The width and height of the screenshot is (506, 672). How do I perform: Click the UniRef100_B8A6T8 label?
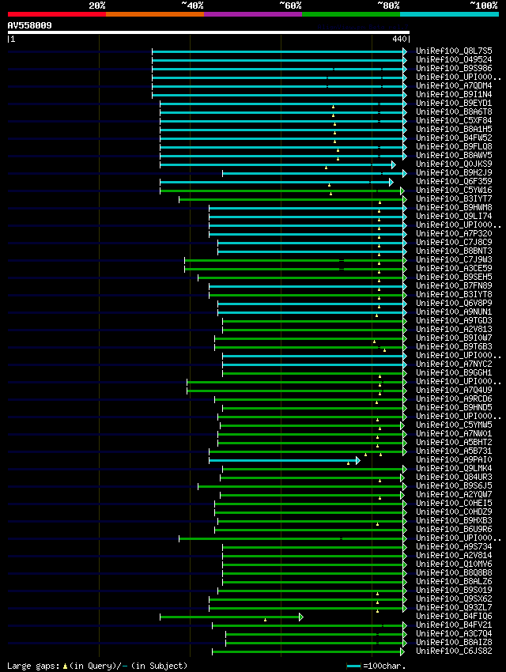454,111
